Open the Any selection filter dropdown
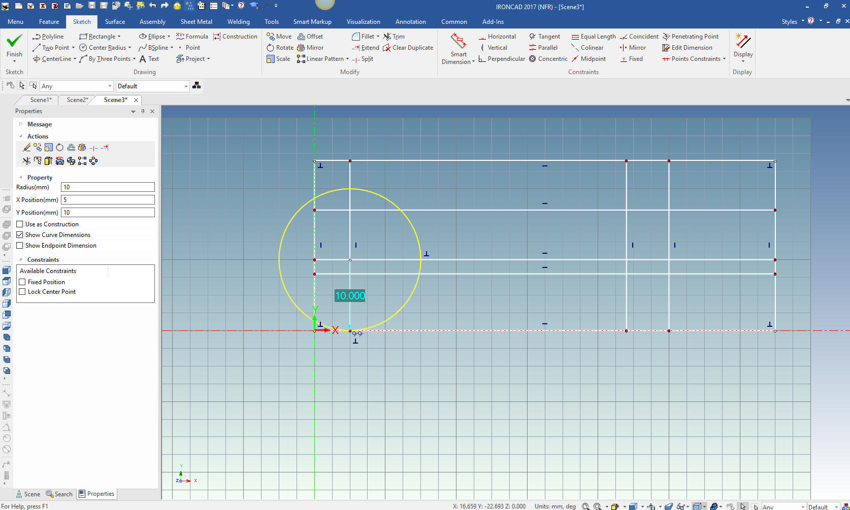Screen dimensions: 850x510 pyautogui.click(x=76, y=86)
